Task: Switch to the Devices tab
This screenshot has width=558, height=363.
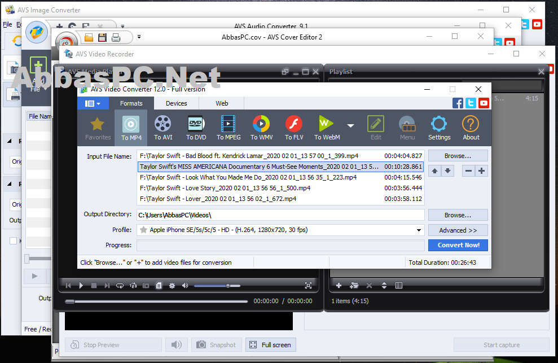Action: click(176, 103)
